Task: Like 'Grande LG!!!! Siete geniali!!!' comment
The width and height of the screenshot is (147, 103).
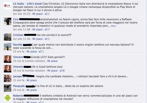Action: 52,61
